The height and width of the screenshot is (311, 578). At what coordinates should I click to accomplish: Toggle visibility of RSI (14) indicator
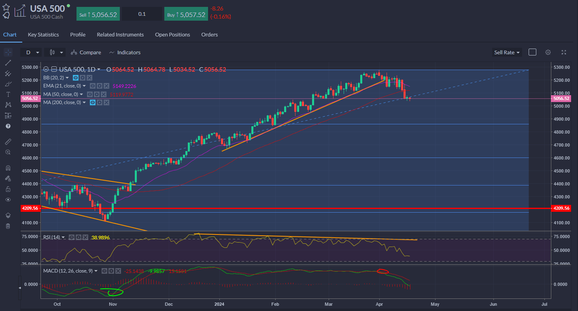pos(72,237)
